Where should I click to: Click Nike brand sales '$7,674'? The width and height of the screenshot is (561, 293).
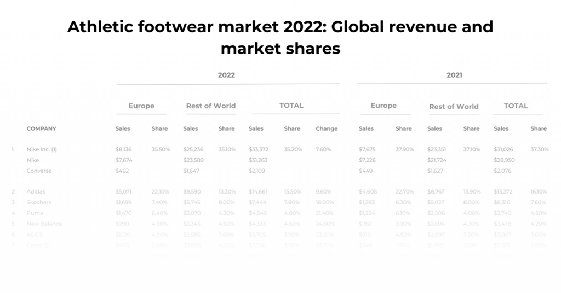(124, 160)
